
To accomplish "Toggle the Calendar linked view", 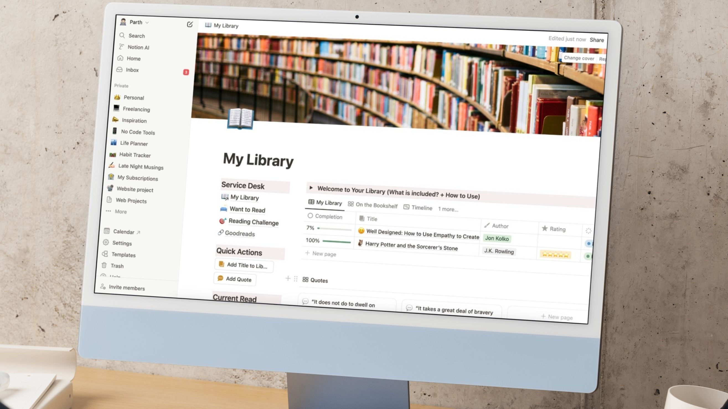I will 123,231.
